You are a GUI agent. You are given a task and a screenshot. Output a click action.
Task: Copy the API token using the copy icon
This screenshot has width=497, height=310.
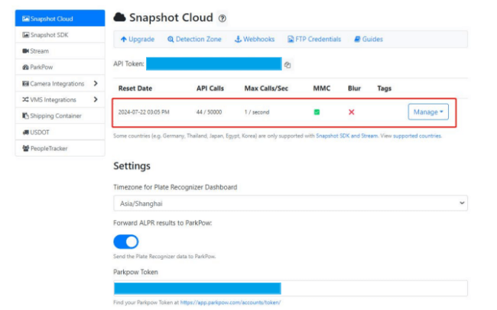[287, 65]
